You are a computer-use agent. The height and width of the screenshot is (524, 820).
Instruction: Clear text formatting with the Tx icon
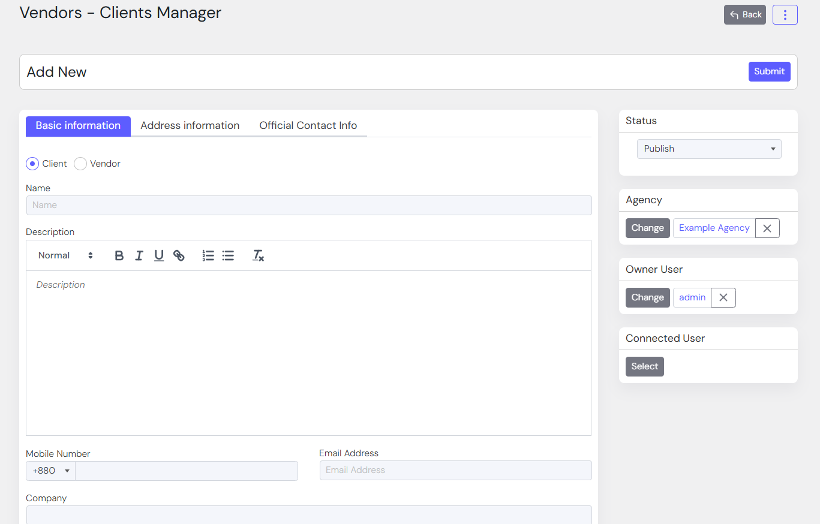[x=258, y=256]
